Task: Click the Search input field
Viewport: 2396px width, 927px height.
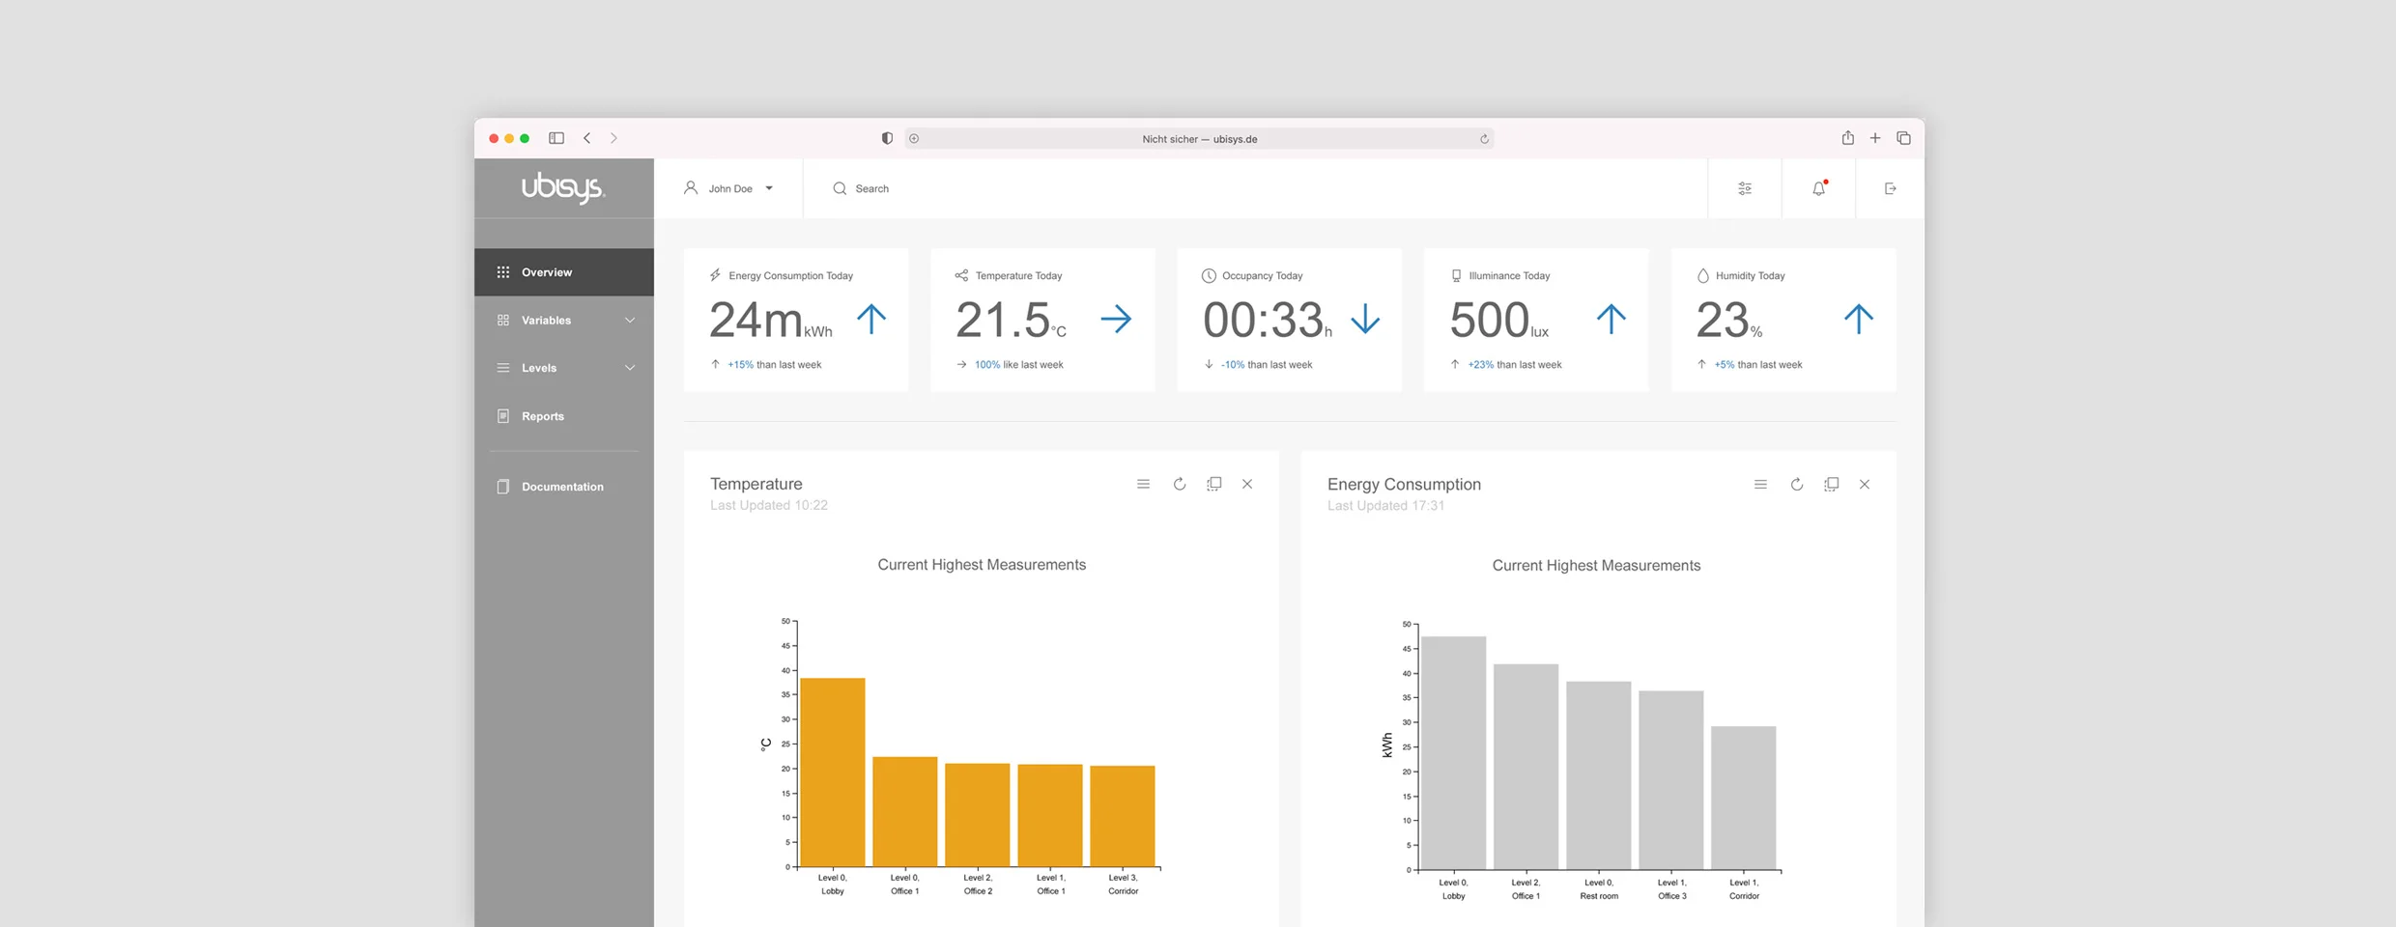Action: pyautogui.click(x=1256, y=188)
